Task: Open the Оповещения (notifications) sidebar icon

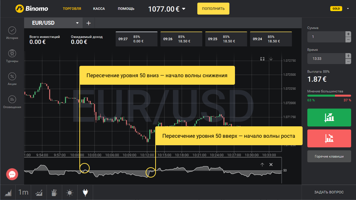Action: click(x=12, y=100)
